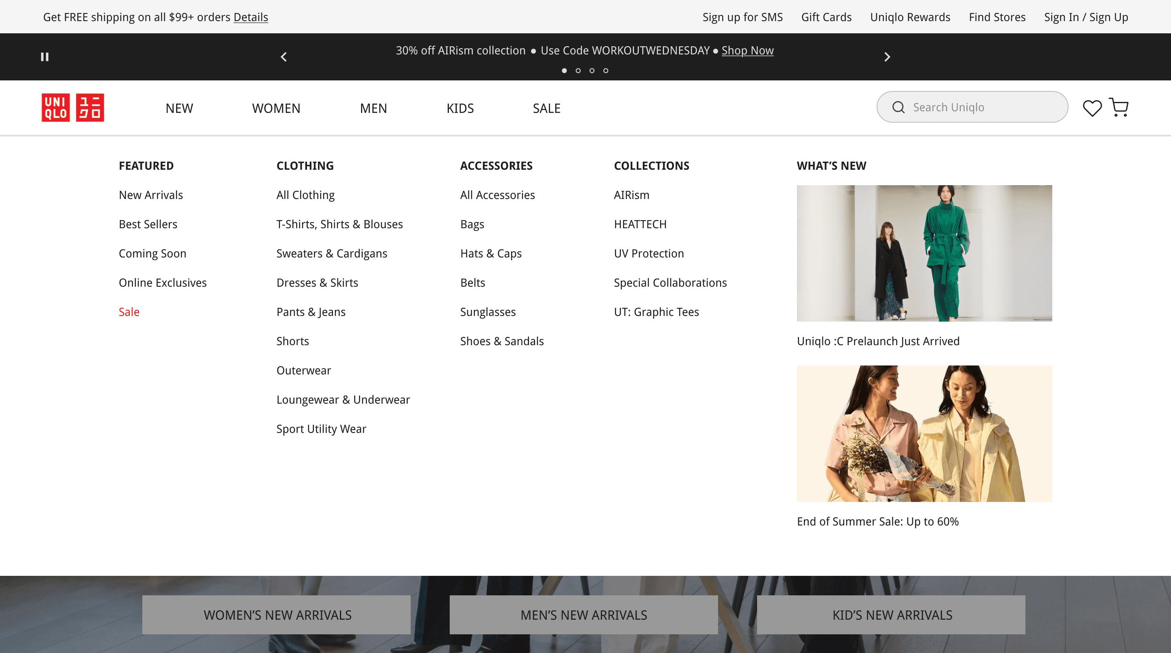Open the wishlist heart icon
Image resolution: width=1171 pixels, height=653 pixels.
point(1092,108)
